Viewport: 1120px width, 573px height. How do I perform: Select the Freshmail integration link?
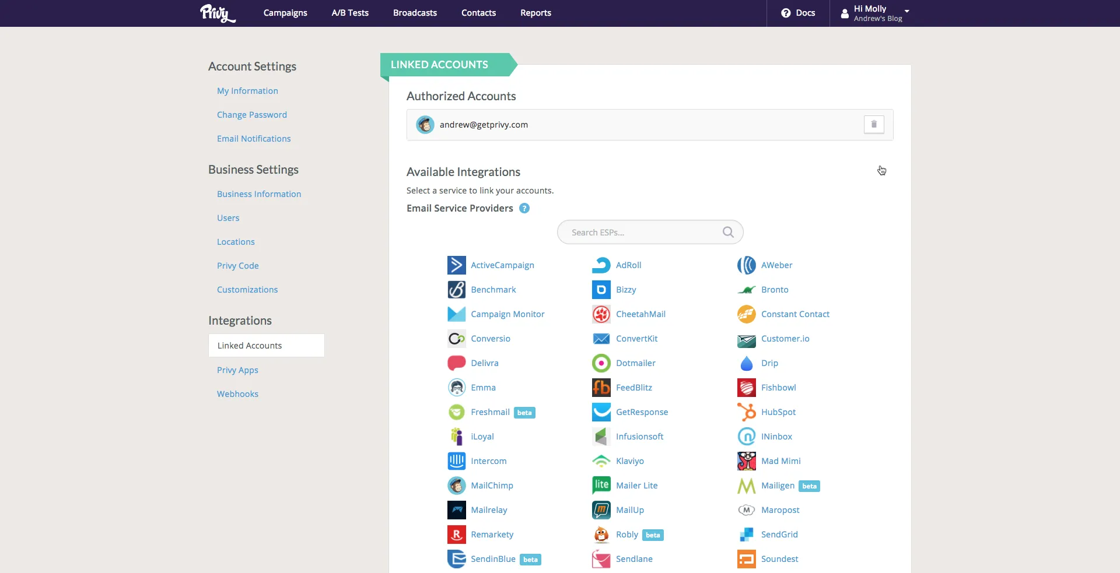[x=490, y=412]
